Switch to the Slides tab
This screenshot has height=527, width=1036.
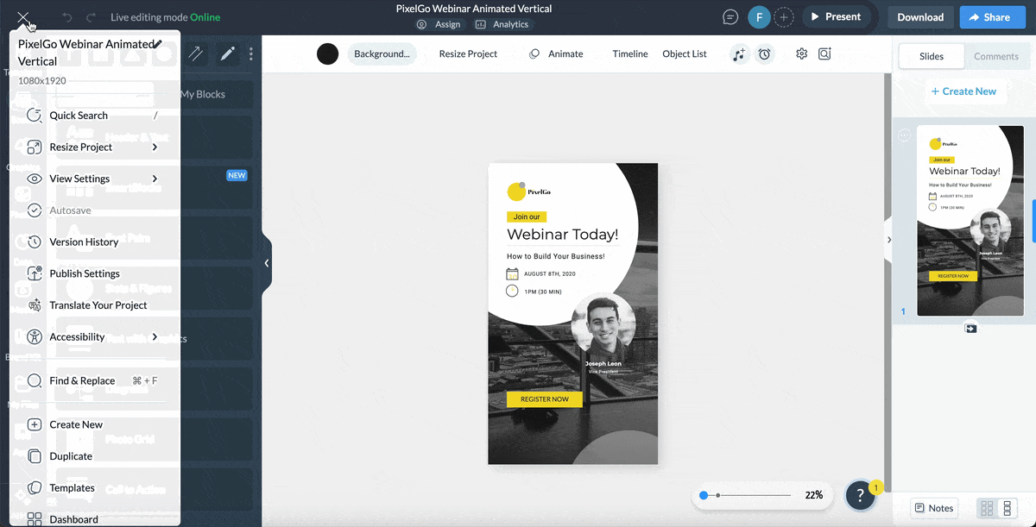coord(931,56)
